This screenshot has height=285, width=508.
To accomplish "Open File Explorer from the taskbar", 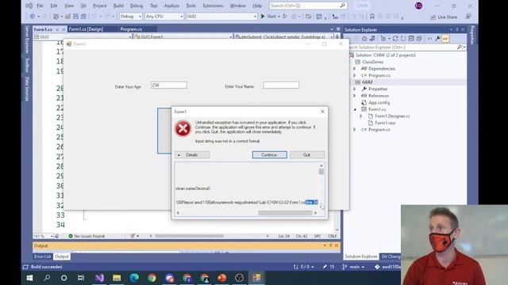I will coord(117,278).
